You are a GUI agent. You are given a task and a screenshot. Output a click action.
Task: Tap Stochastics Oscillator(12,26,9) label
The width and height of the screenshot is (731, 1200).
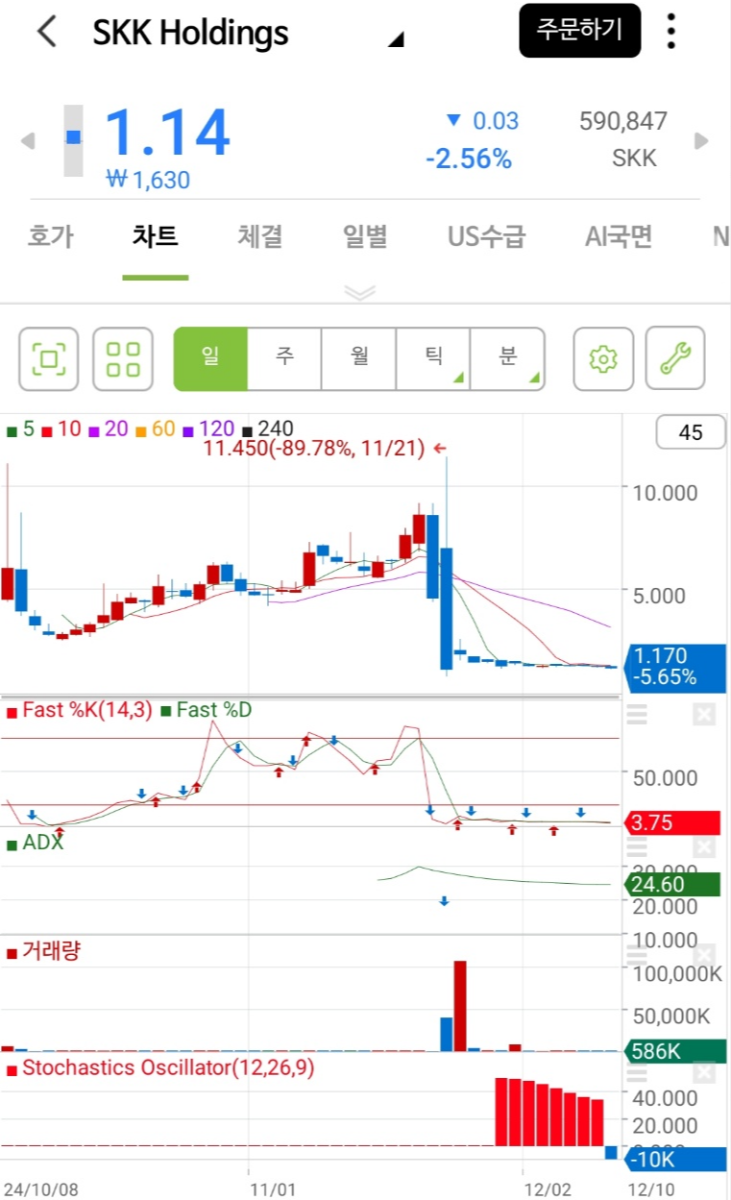click(160, 1067)
